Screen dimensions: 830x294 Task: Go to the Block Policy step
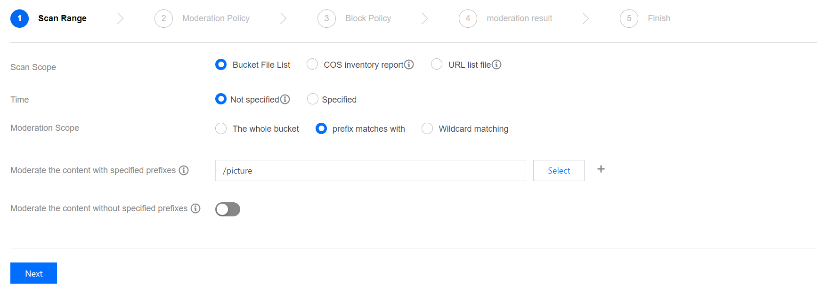pos(368,18)
